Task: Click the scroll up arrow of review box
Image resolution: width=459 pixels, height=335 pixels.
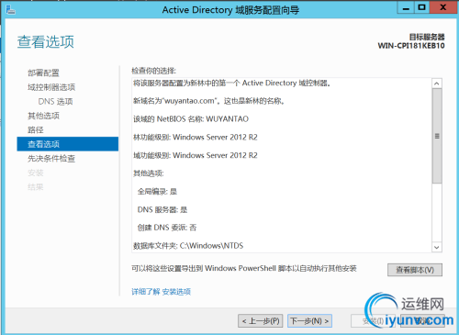Action: click(437, 84)
